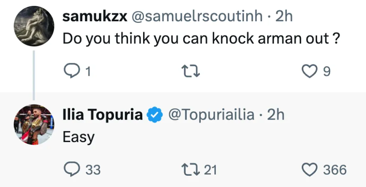Screen dimensions: 366x187
Task: Click the samukzx display name
Action: click(95, 16)
